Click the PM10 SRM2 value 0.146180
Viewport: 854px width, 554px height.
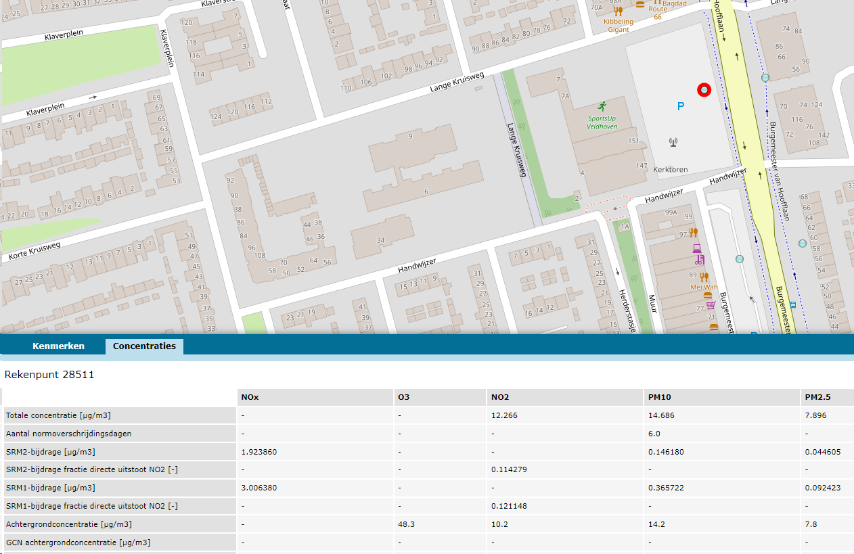coord(666,452)
